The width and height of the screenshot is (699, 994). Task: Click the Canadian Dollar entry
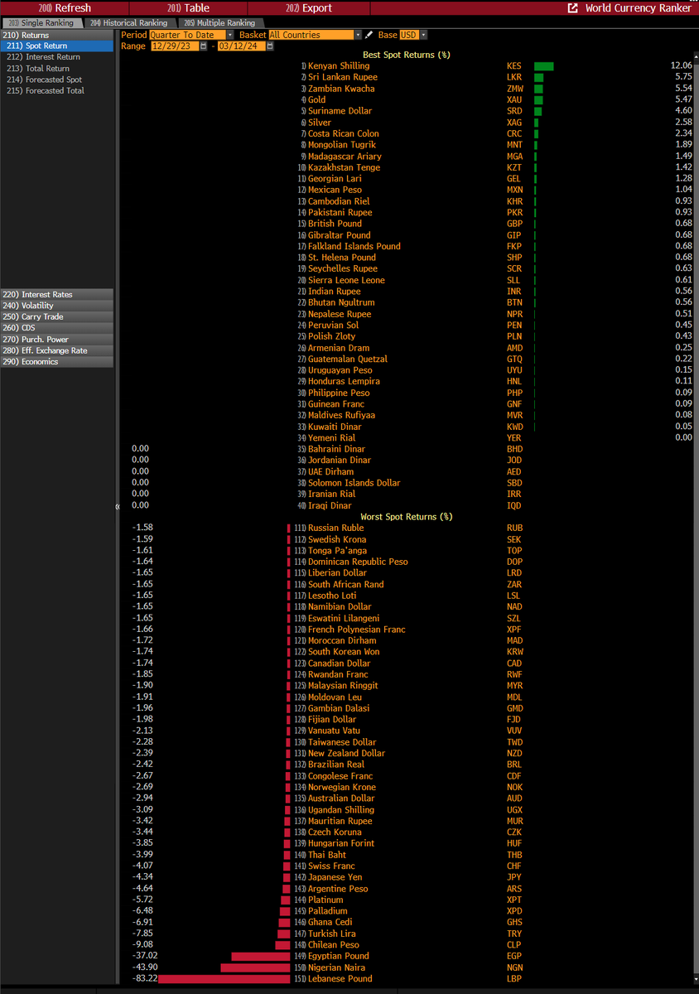click(340, 663)
